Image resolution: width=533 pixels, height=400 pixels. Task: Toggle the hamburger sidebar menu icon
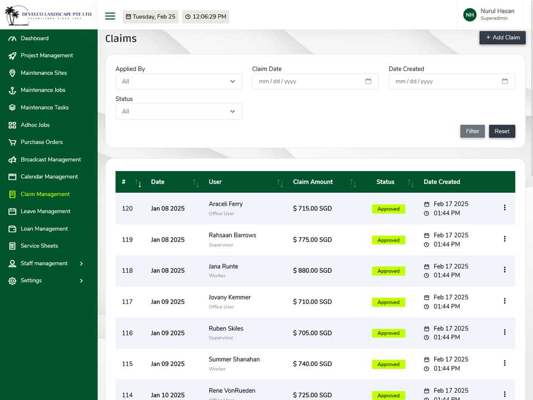click(x=110, y=16)
